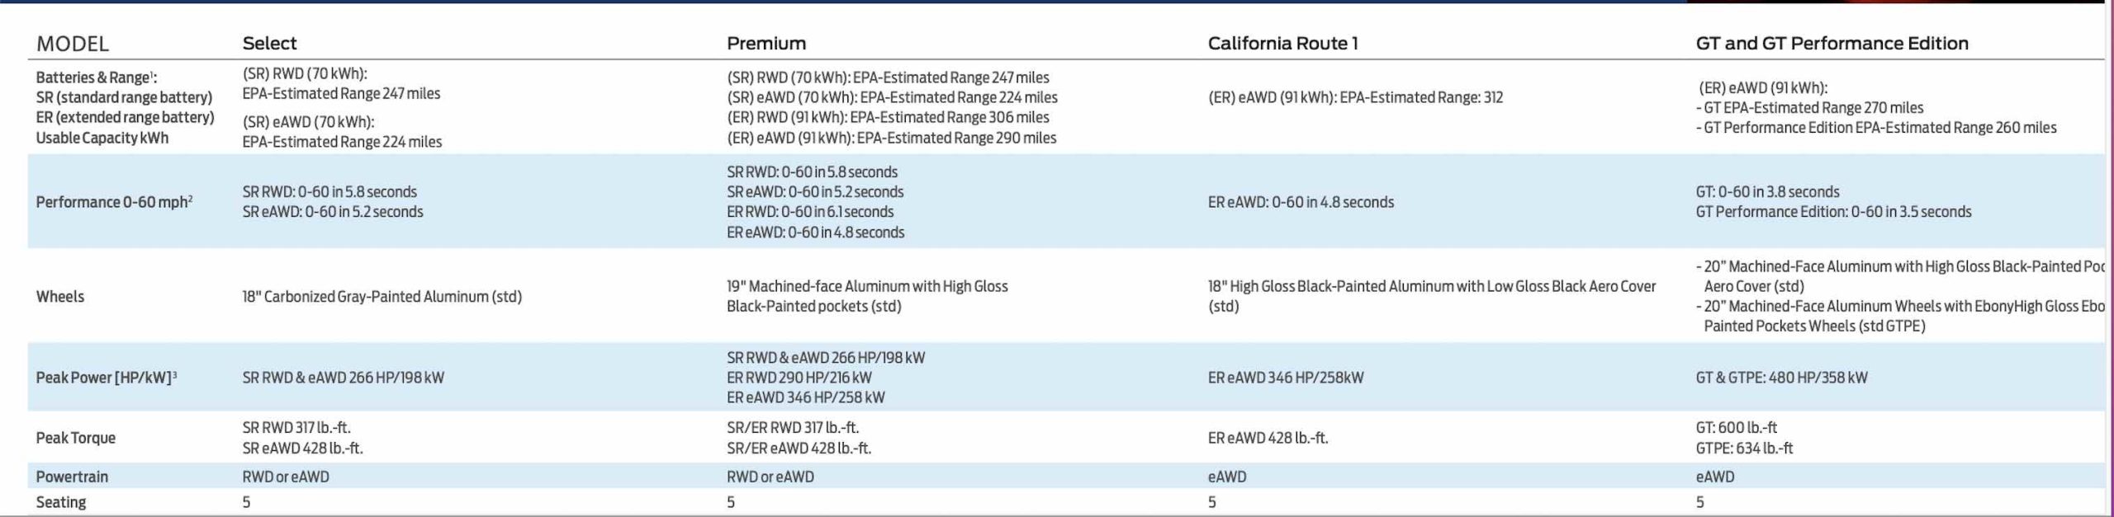Image resolution: width=2114 pixels, height=517 pixels.
Task: Click ER eAWD 0-60 in 4.8 seconds under California Route 1
Action: pos(1300,202)
